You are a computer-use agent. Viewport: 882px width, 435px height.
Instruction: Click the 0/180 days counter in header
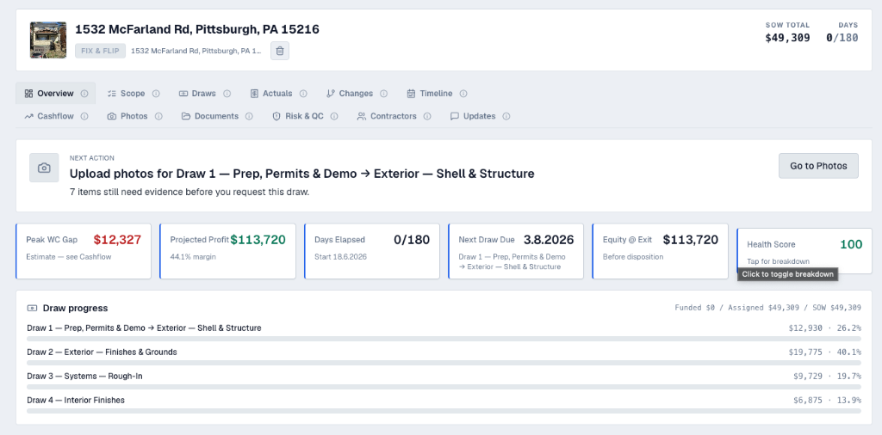point(842,38)
